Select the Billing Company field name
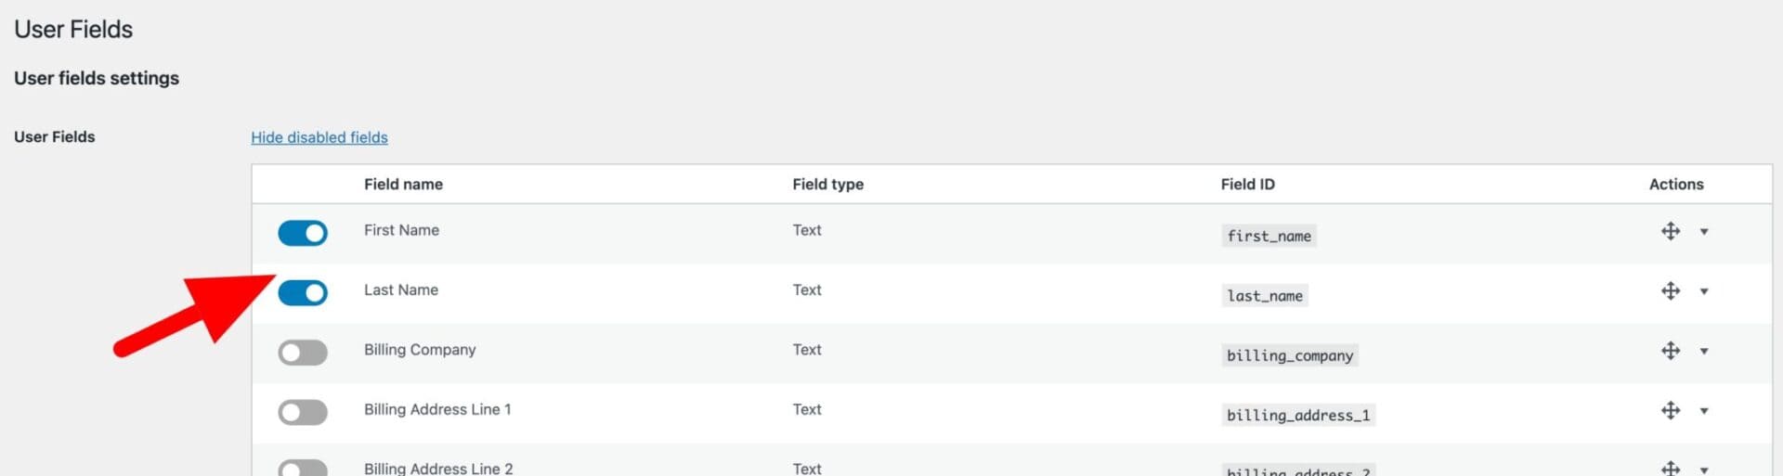 (x=420, y=350)
